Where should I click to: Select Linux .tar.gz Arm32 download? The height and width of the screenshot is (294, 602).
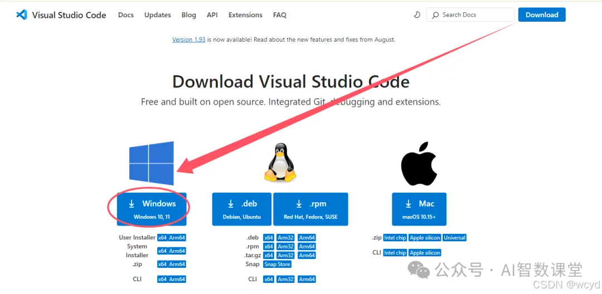click(x=285, y=255)
